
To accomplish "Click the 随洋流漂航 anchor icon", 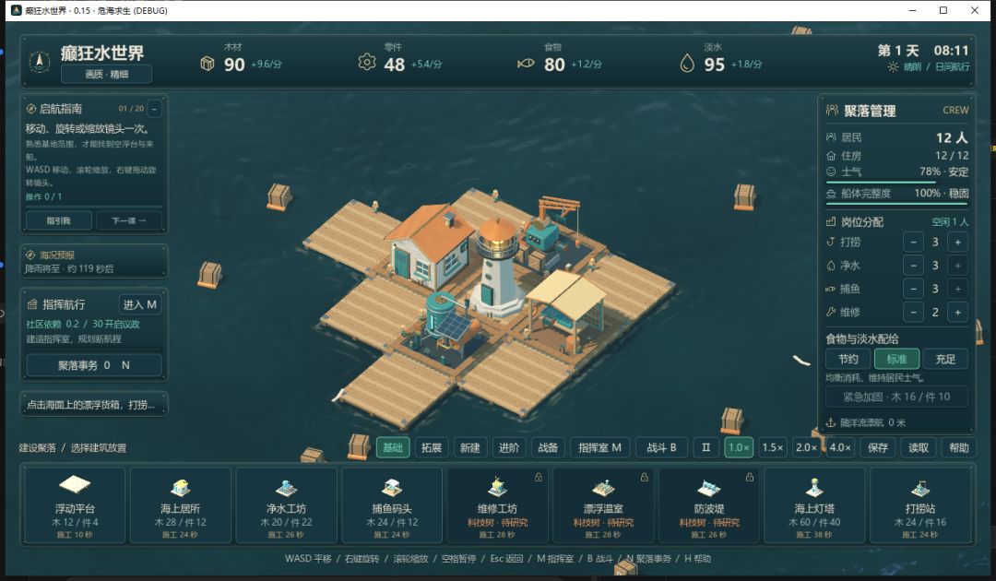I will click(830, 422).
